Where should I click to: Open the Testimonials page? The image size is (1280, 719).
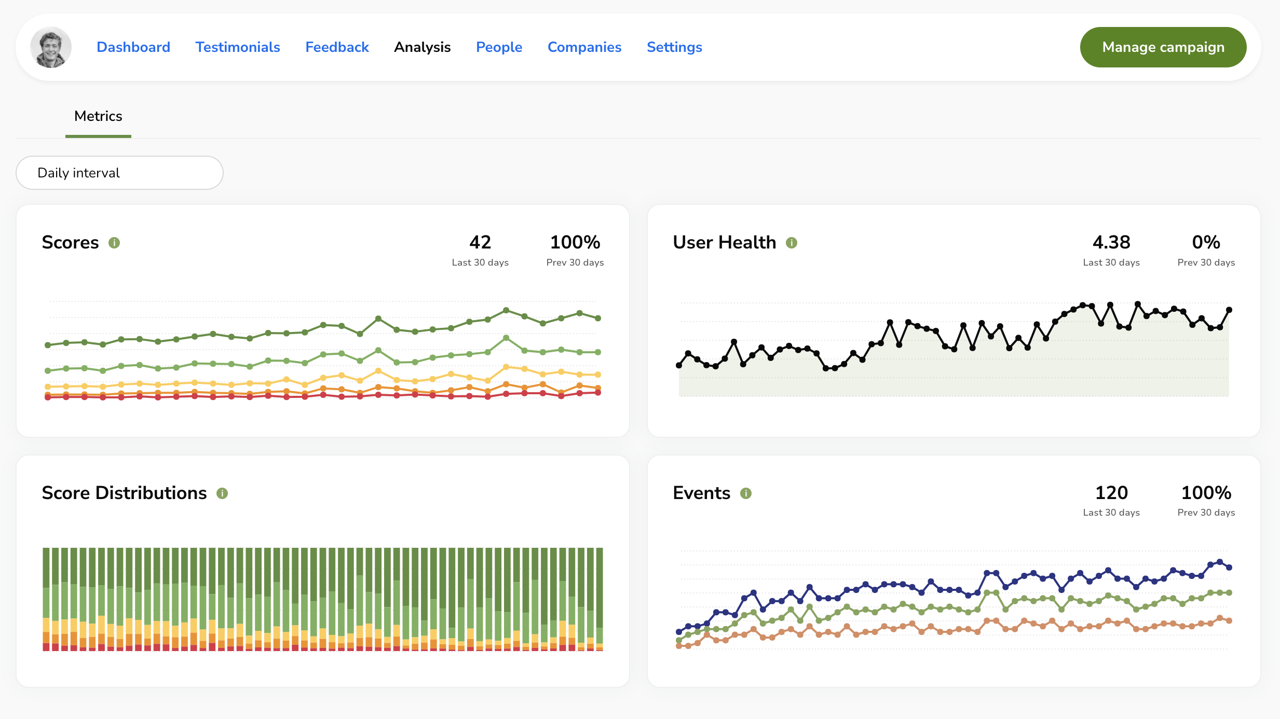(x=238, y=47)
